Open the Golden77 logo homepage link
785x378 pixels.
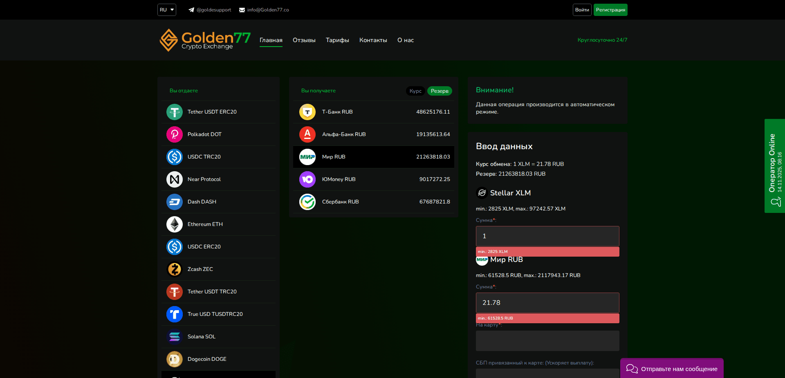pyautogui.click(x=204, y=40)
